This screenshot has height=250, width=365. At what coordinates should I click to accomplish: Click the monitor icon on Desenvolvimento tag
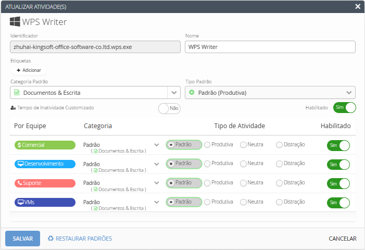click(21, 164)
